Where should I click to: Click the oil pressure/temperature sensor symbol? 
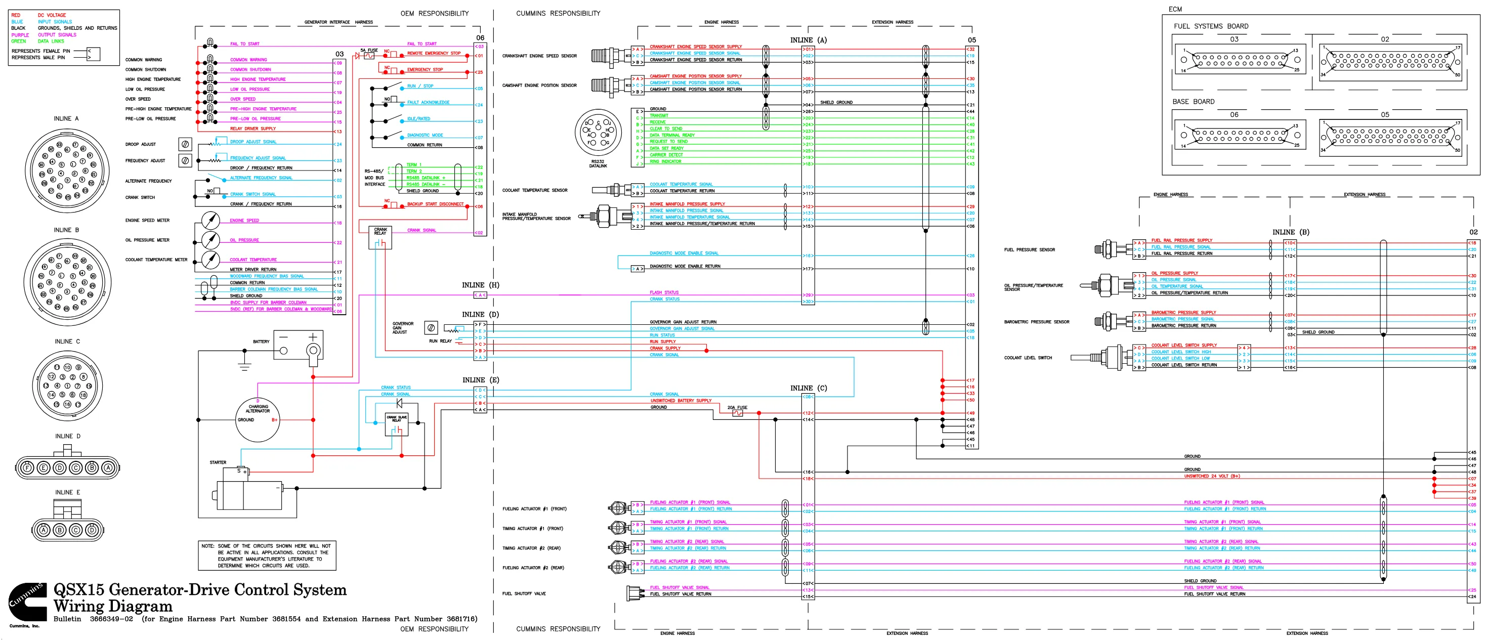click(x=1106, y=285)
